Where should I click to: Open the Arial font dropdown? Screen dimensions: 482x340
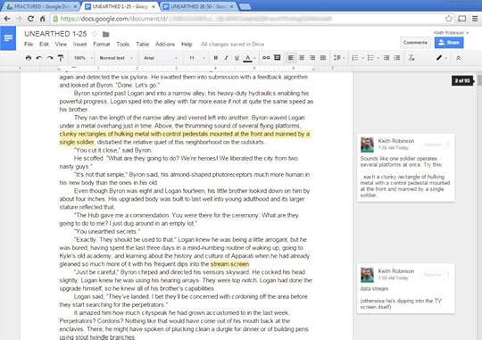(x=161, y=58)
